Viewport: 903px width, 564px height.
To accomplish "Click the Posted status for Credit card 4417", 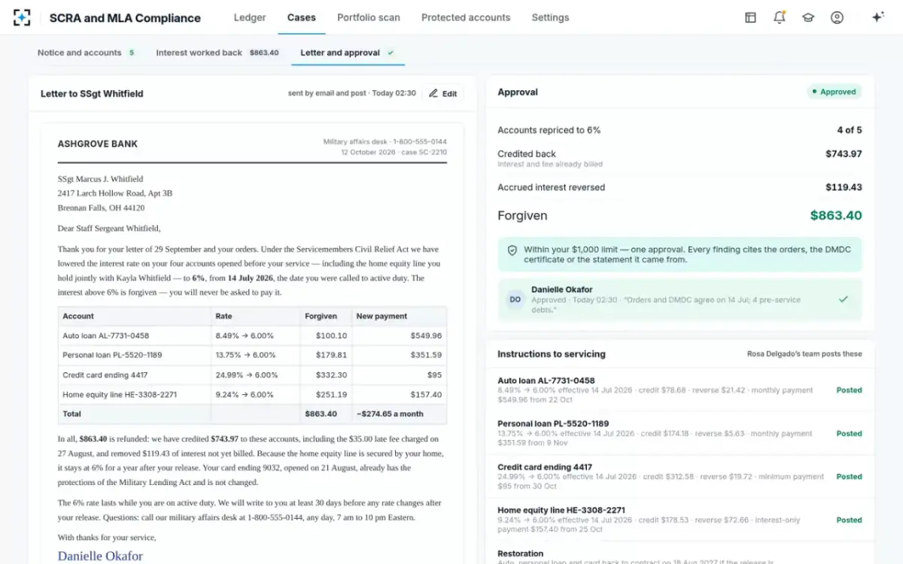I will point(849,477).
